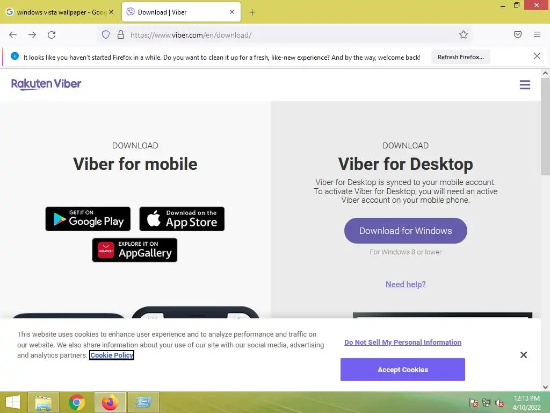This screenshot has height=413, width=550.
Task: Open the Need help? link
Action: (x=406, y=284)
